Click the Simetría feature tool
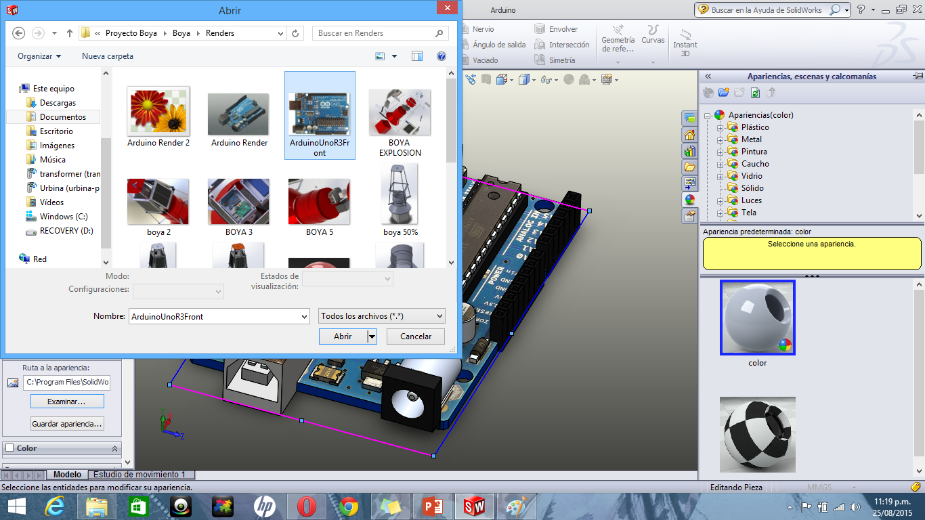The image size is (925, 520). coord(555,60)
